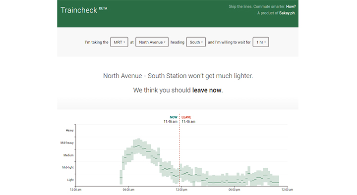Open the South heading direction dropdown

(x=196, y=42)
